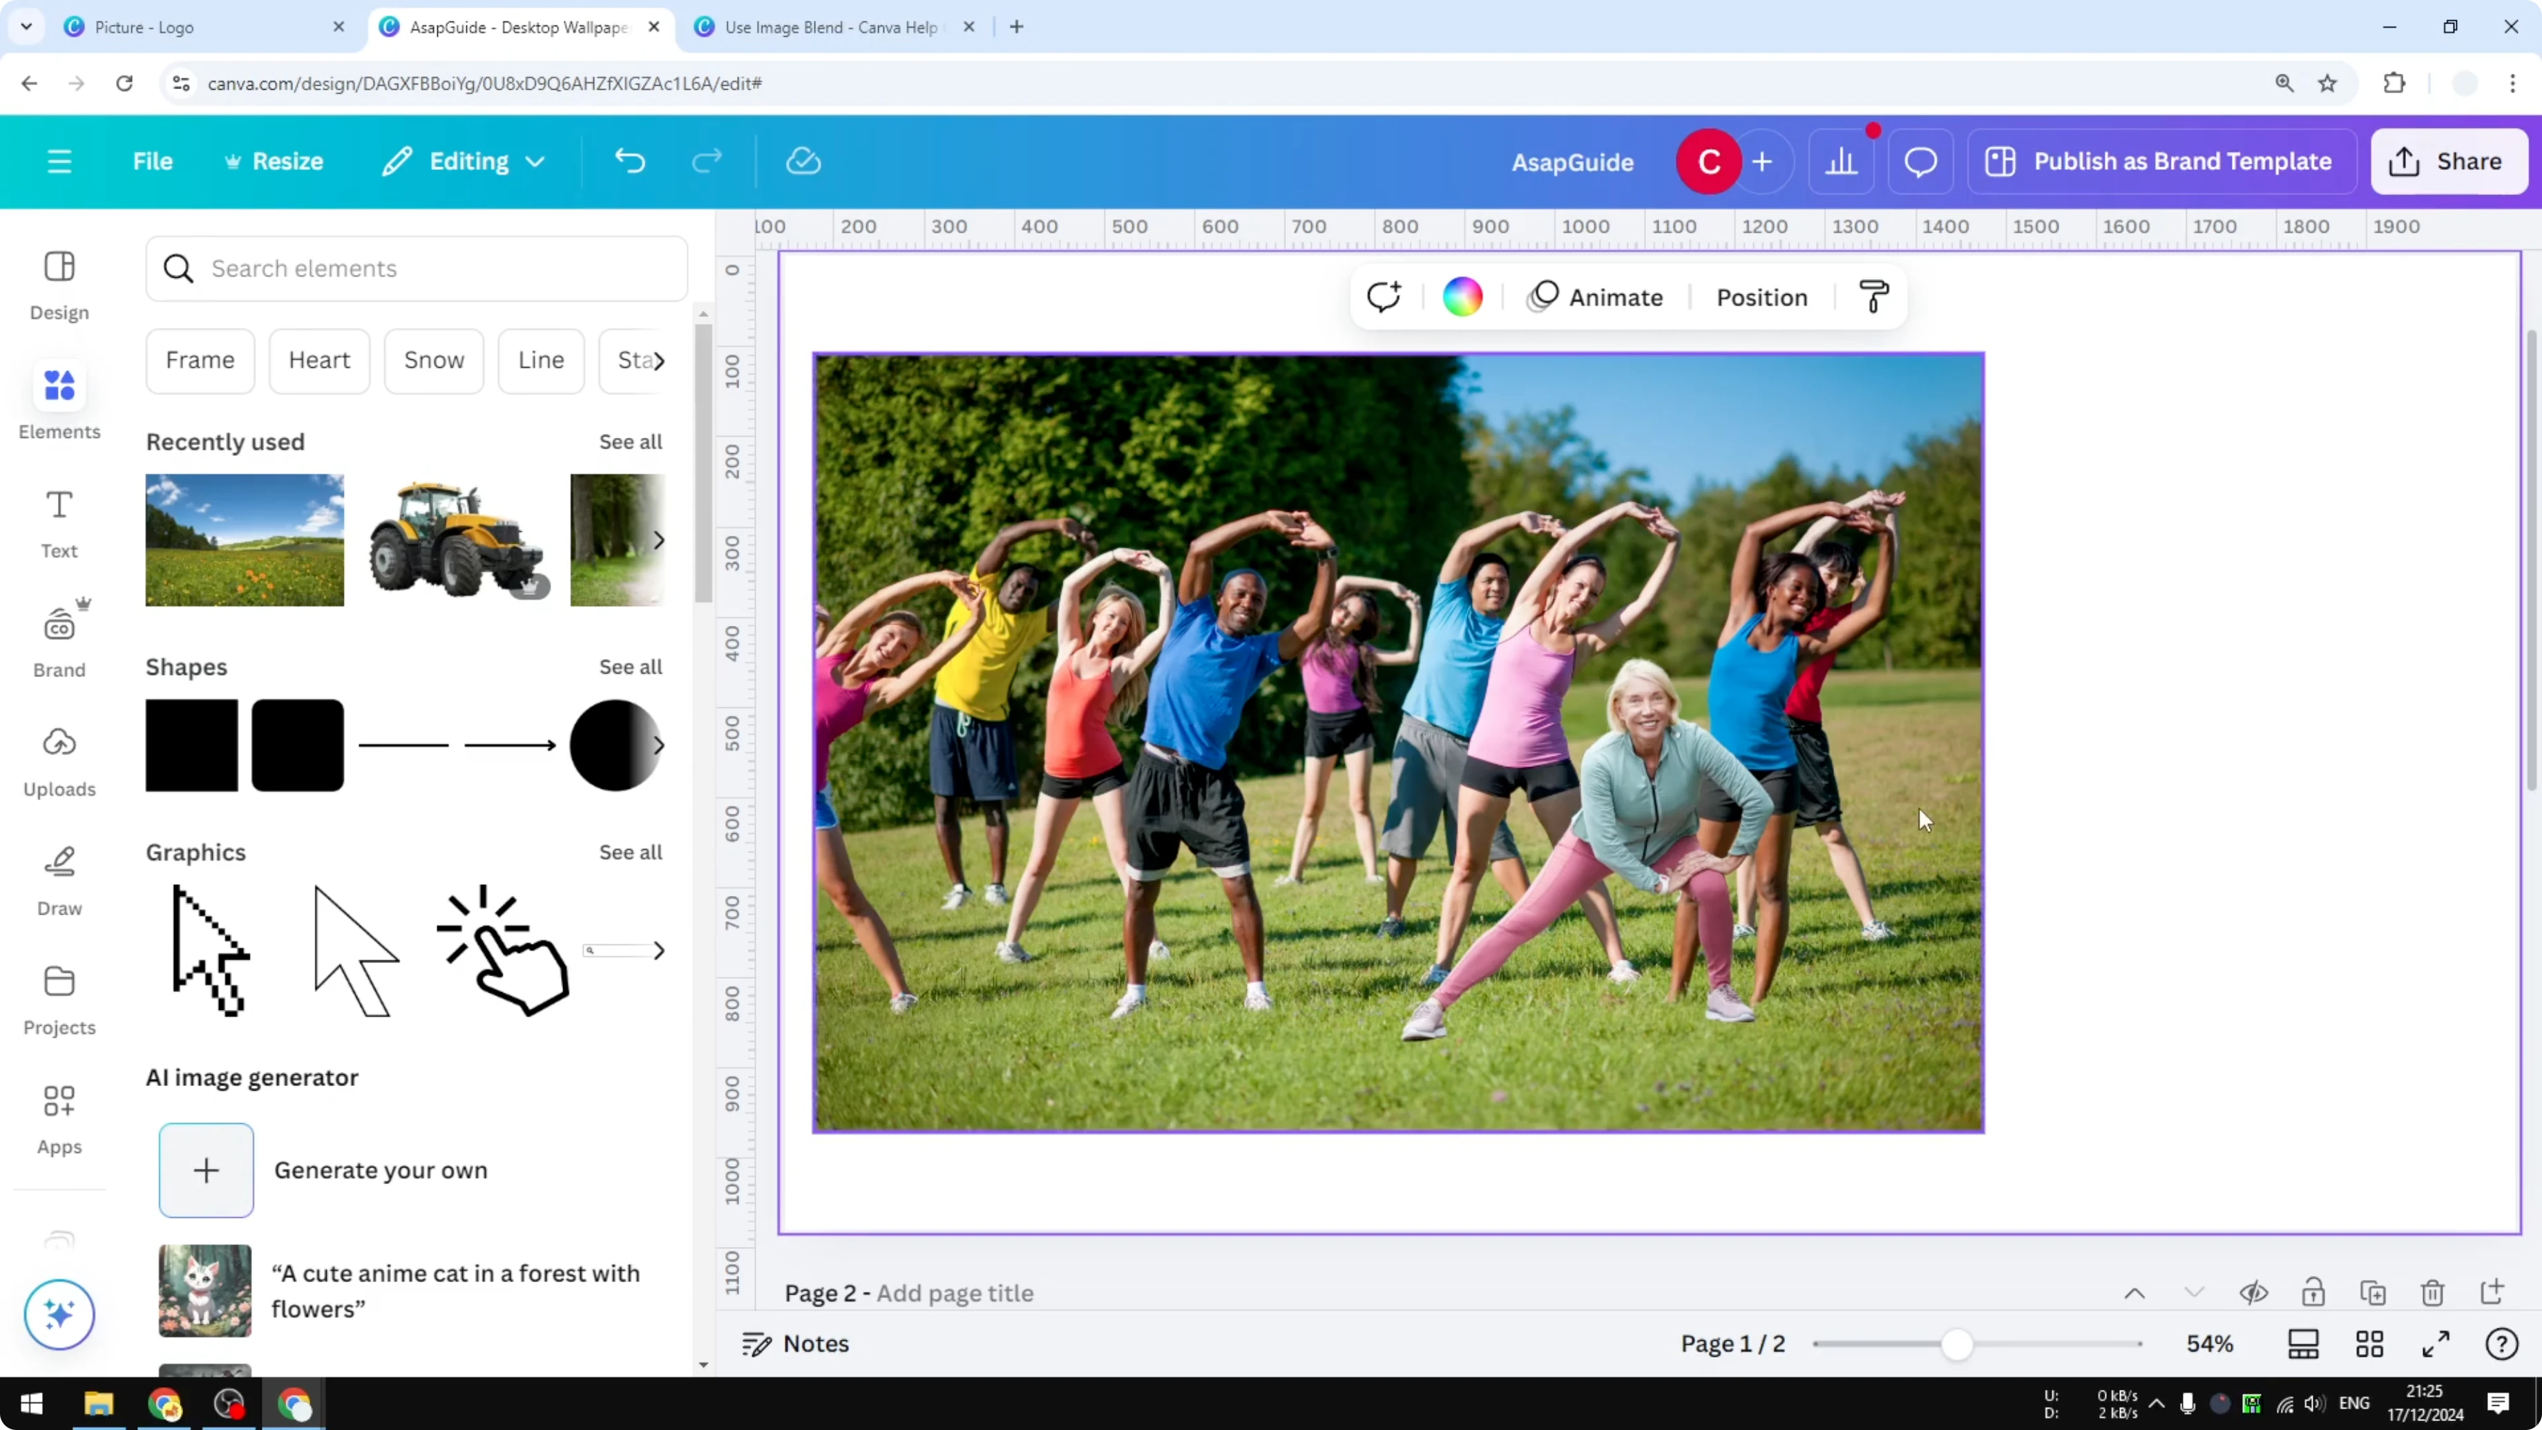2542x1430 pixels.
Task: Enable fullscreen presentation mode
Action: tap(2434, 1344)
